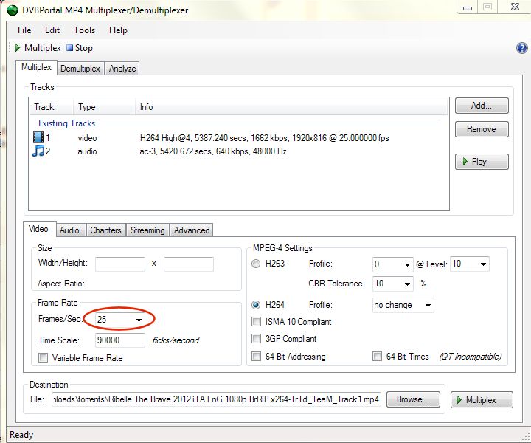Viewport: 531px width, 443px height.
Task: Click the Play button
Action: pyautogui.click(x=482, y=162)
